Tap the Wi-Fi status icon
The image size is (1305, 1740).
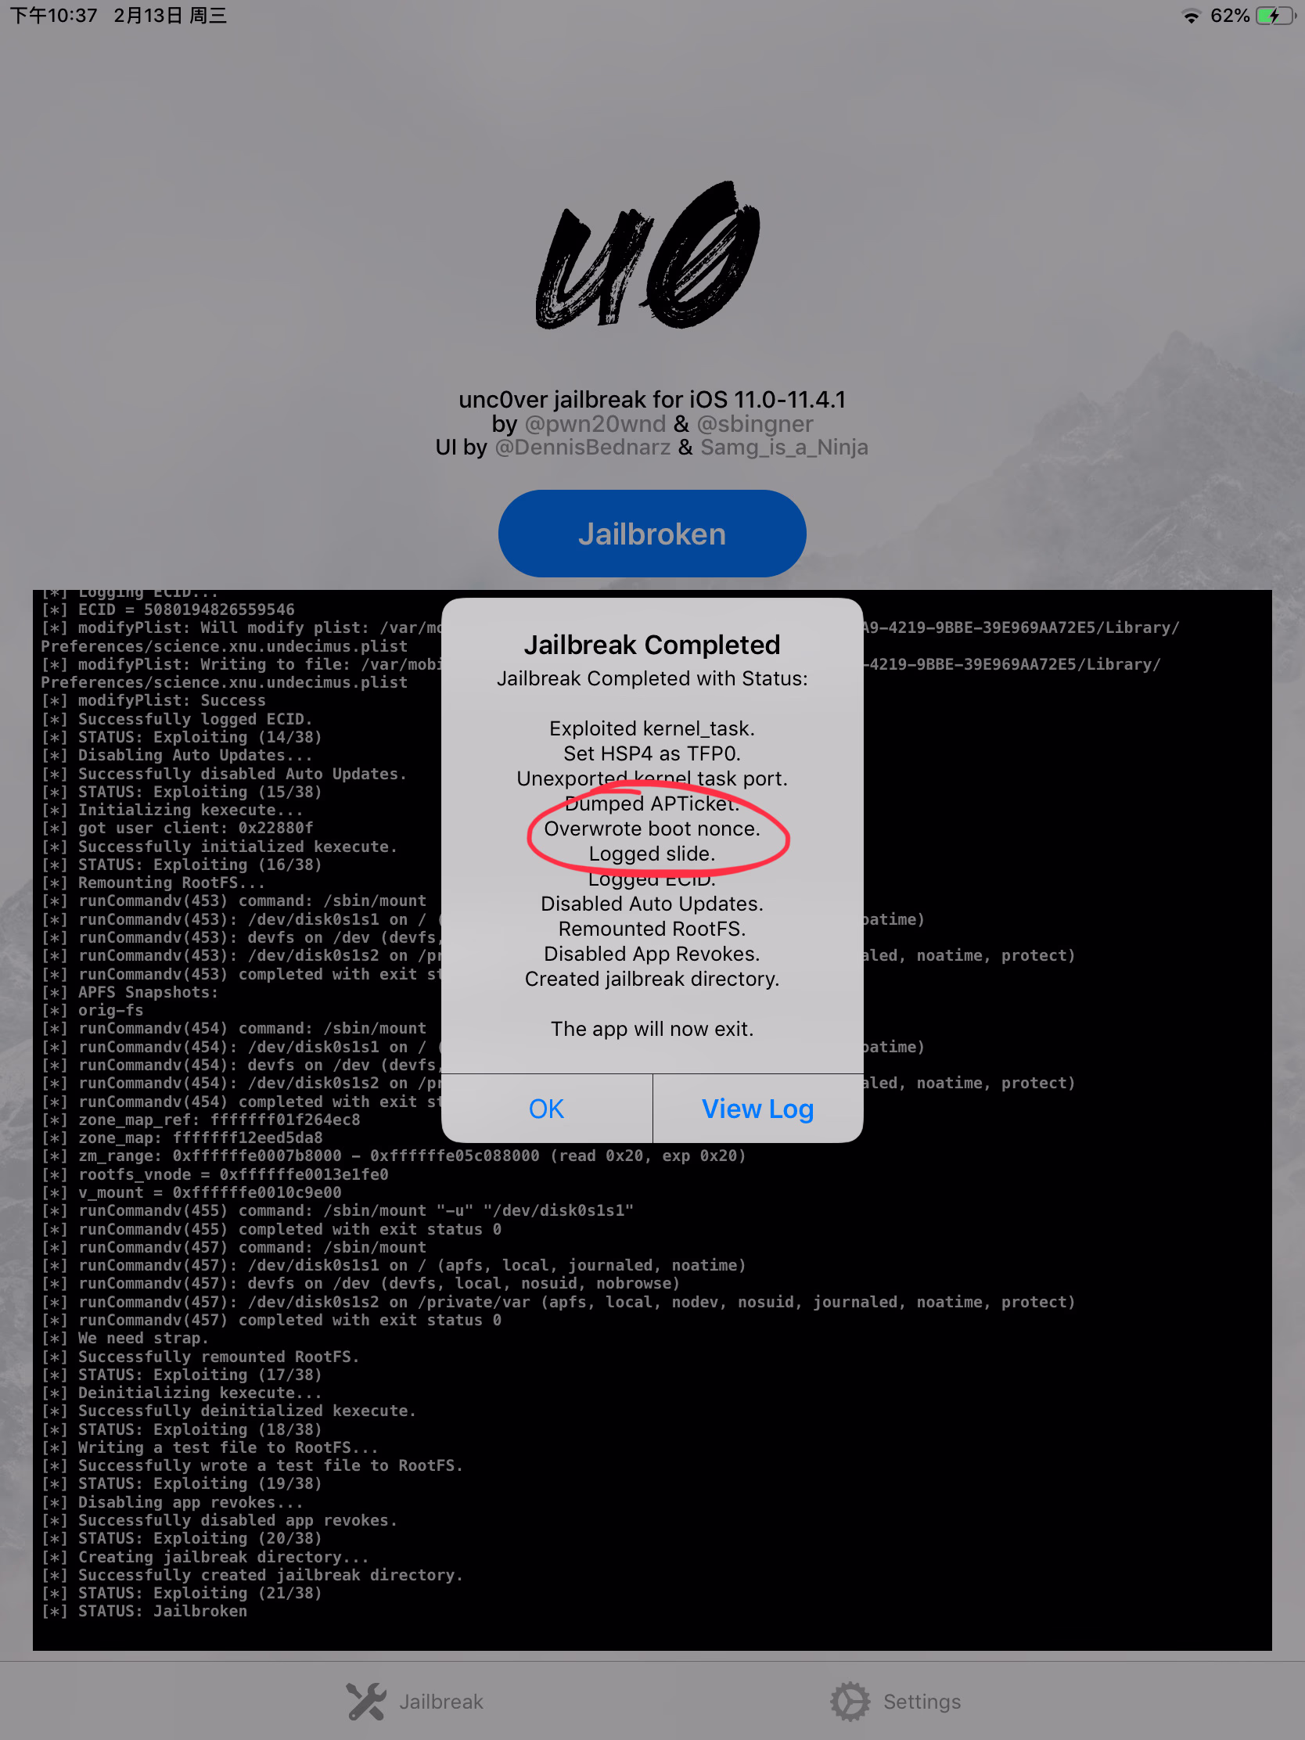click(x=1191, y=16)
